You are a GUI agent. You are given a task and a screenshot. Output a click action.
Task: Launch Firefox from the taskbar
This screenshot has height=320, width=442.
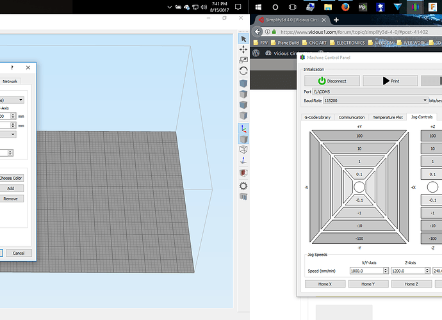coord(345,7)
